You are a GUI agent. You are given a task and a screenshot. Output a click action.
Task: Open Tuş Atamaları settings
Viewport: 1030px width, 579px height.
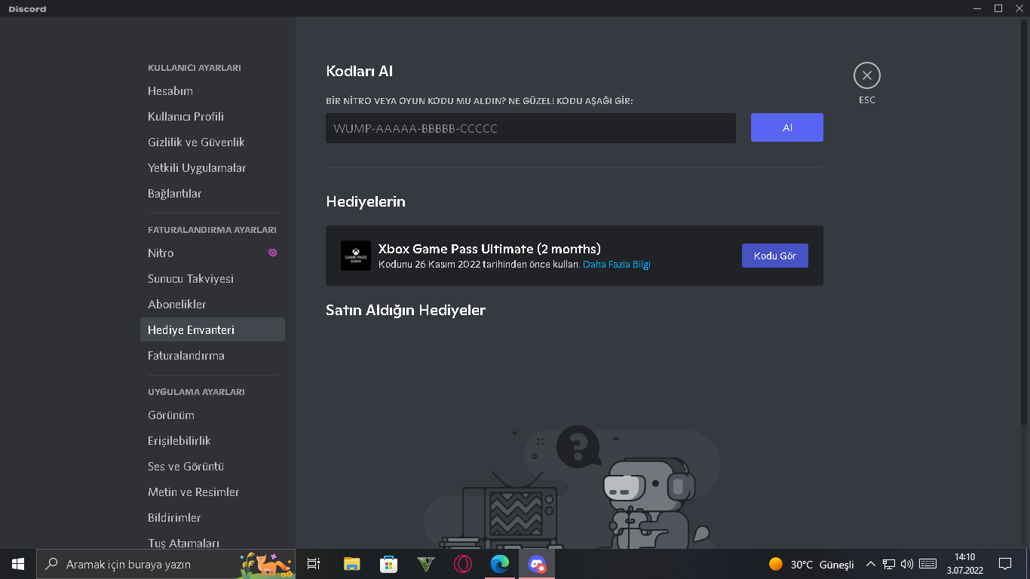click(213, 541)
